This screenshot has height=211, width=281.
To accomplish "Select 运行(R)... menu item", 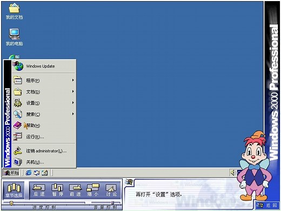I will (44, 136).
